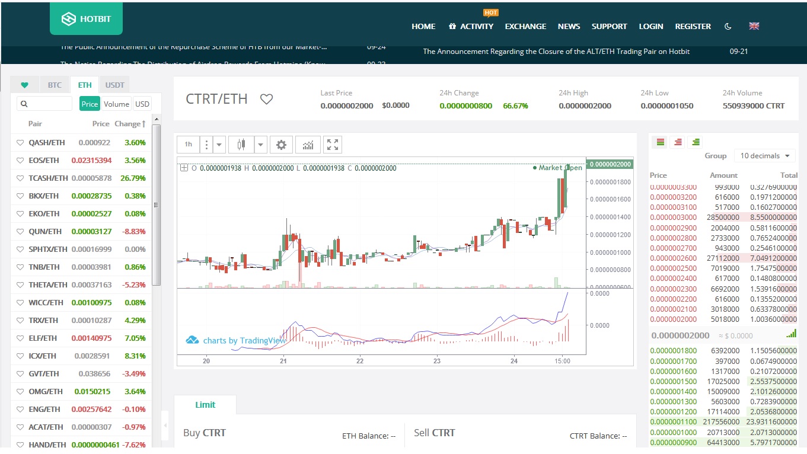Click the signal bars icon beside last price
807x454 pixels.
pyautogui.click(x=791, y=334)
